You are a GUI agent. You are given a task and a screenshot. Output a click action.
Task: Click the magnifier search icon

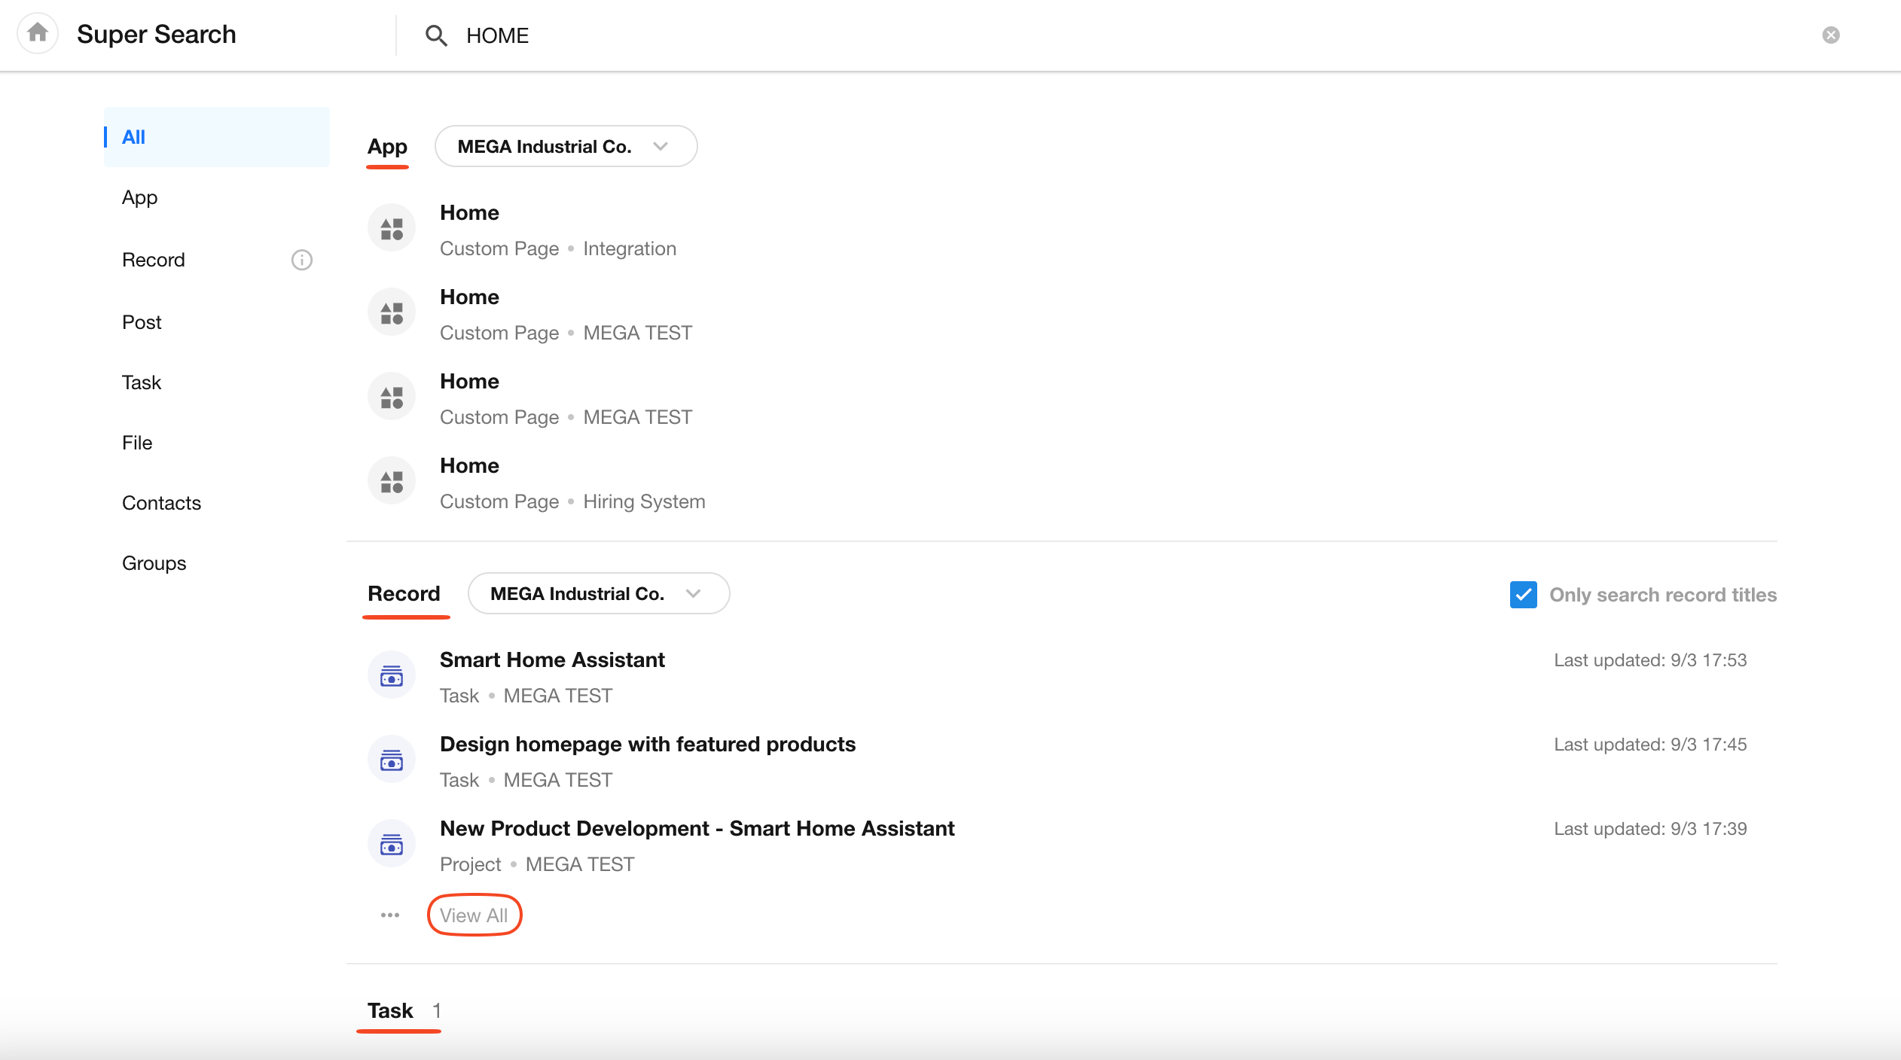[x=436, y=35]
